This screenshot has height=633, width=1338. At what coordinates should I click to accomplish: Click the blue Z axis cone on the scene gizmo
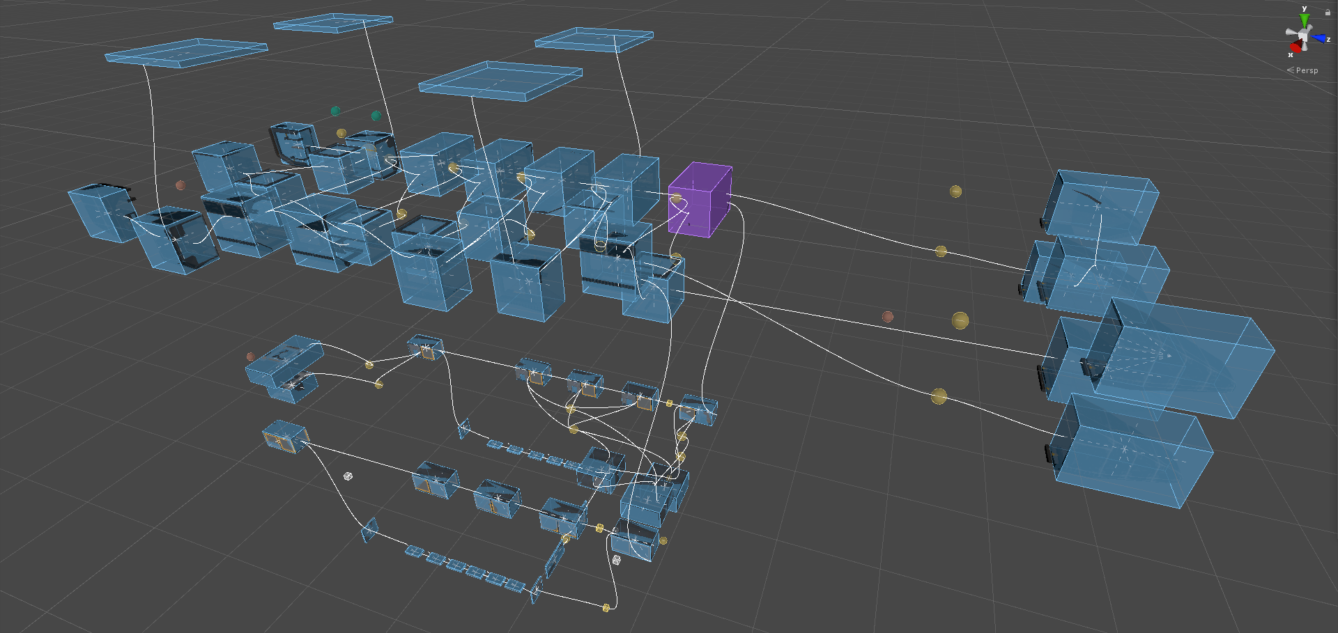click(1319, 38)
